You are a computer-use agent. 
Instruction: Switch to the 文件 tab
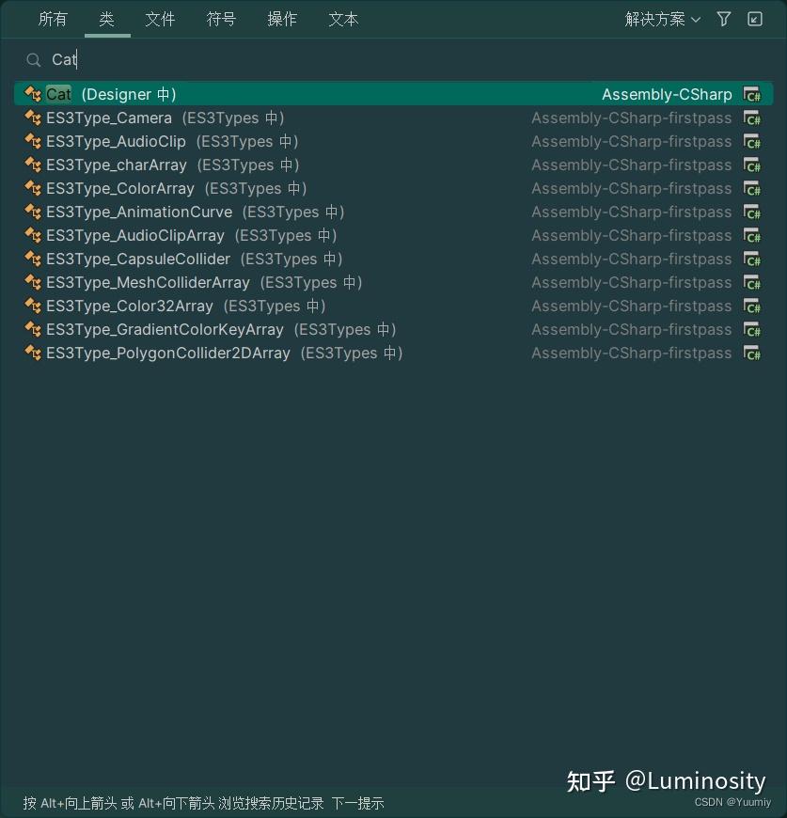160,19
